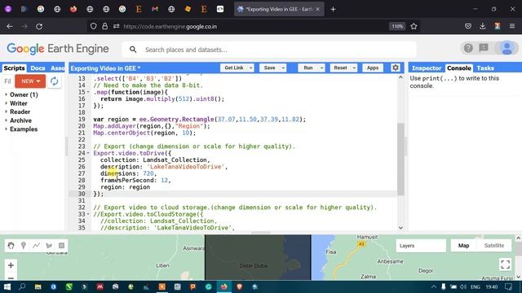Open File Explorer from taskbar
522x293 pixels.
[x=38, y=286]
